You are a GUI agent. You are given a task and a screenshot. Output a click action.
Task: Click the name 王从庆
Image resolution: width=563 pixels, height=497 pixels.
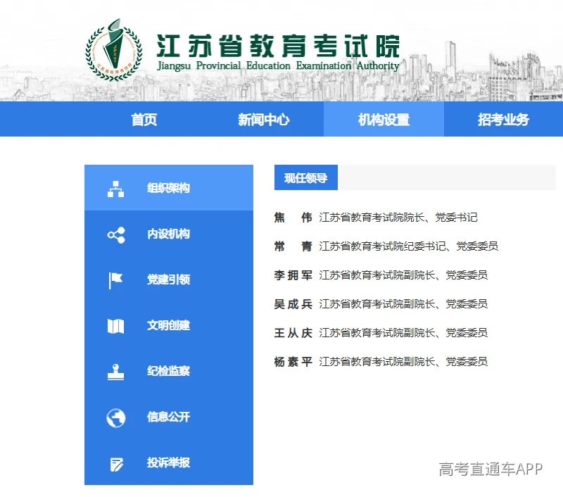click(293, 333)
